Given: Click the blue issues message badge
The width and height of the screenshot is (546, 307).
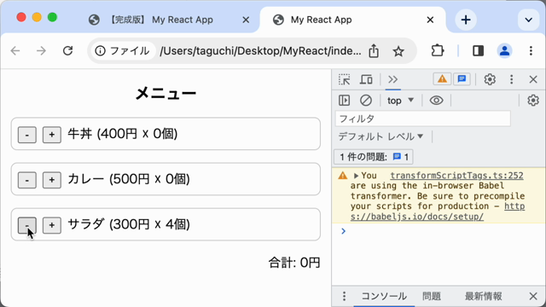Looking at the screenshot, I should 462,79.
